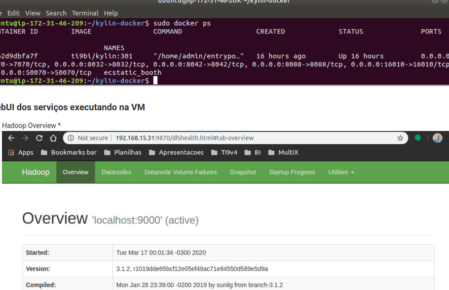Open the terminal Search menu
449x290 pixels.
pos(56,13)
